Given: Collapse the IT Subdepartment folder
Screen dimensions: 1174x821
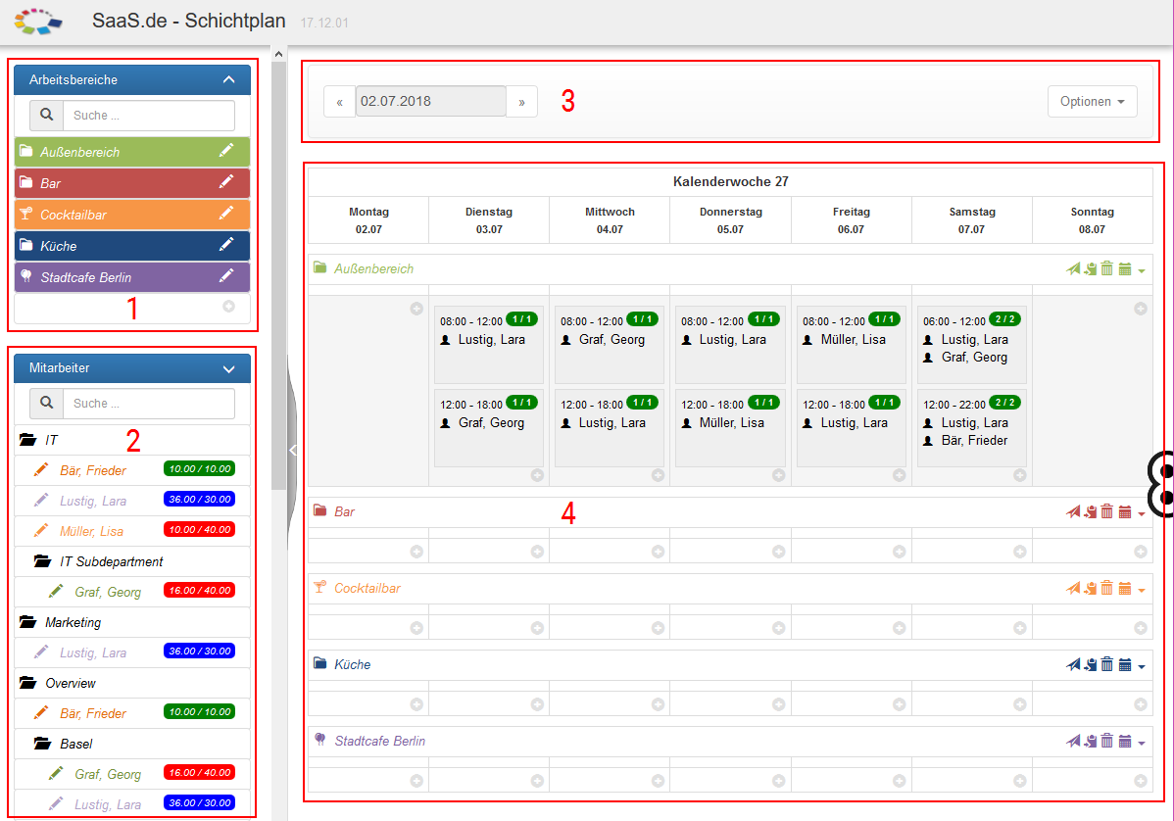Looking at the screenshot, I should coord(43,561).
